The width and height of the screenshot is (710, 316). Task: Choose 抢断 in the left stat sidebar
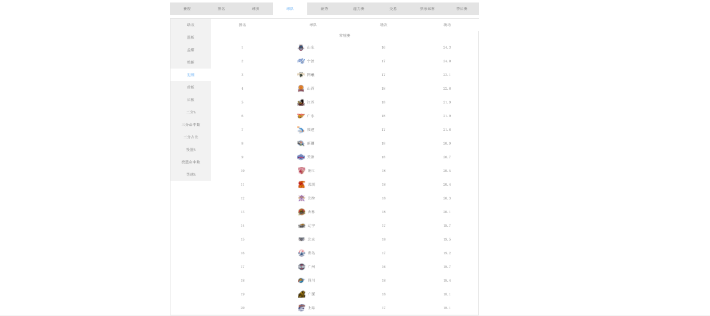190,62
